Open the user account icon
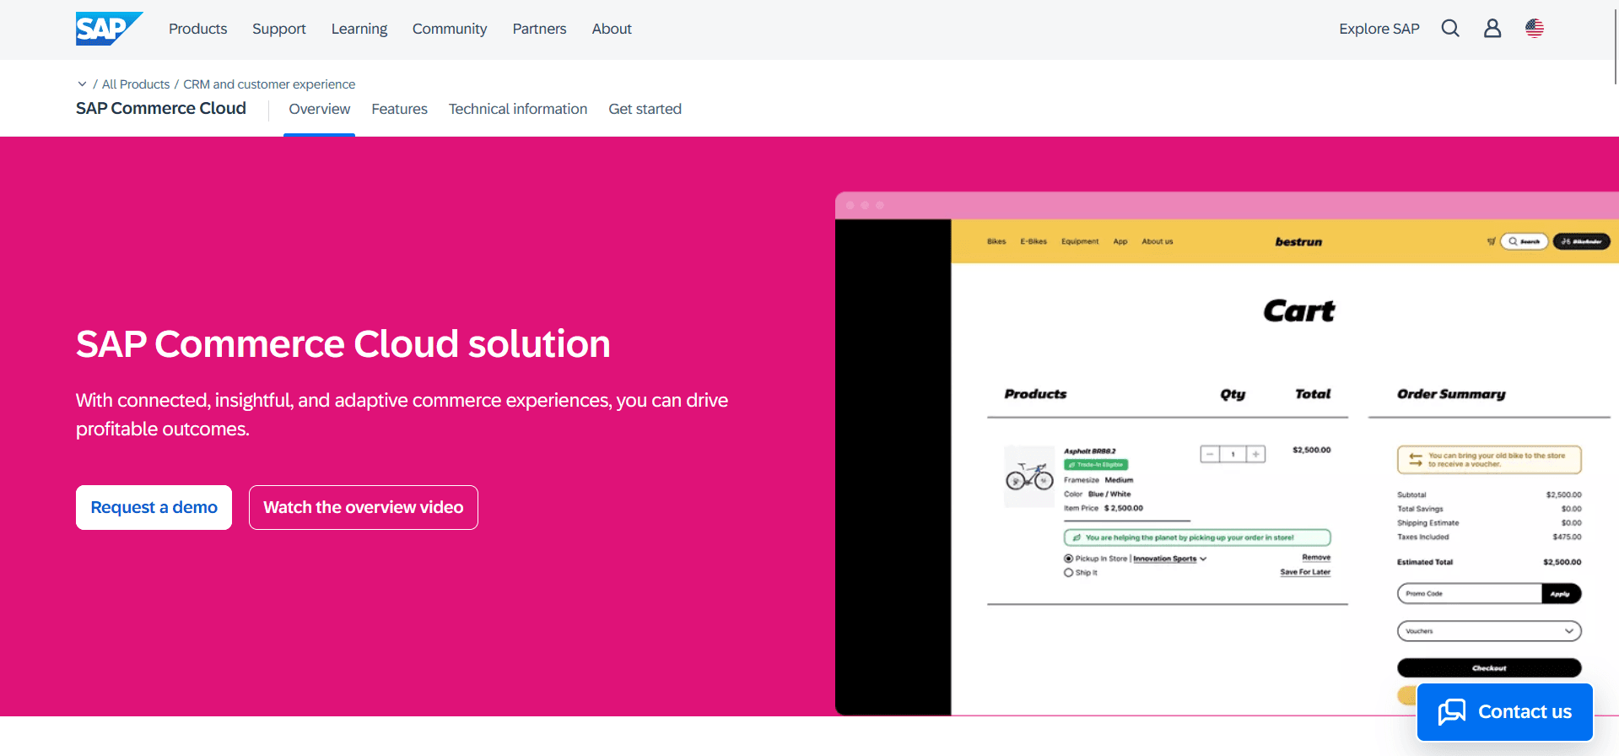 coord(1492,29)
